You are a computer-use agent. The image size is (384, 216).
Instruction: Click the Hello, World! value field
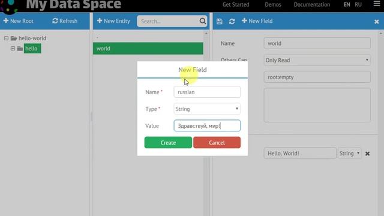(300, 154)
